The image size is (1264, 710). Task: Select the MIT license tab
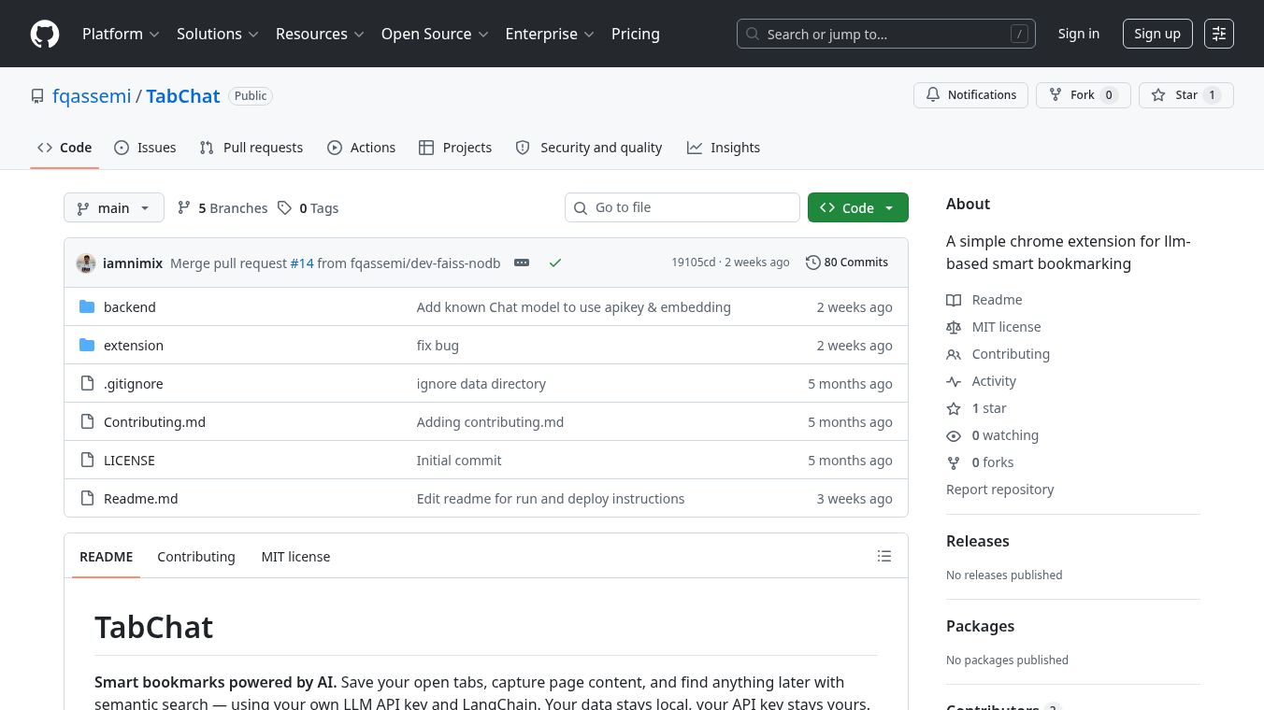tap(295, 557)
